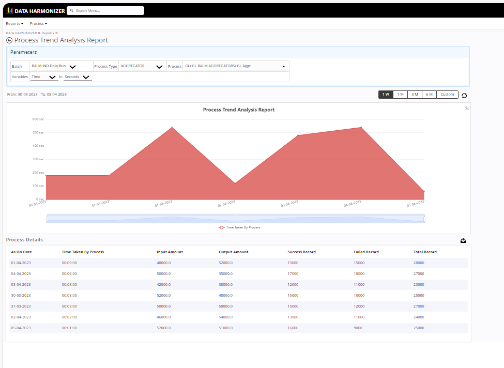The image size is (504, 368).
Task: Select the 1 M time range
Action: pos(400,95)
